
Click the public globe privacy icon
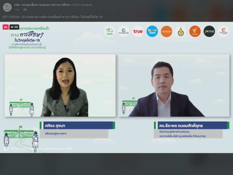[24, 9]
